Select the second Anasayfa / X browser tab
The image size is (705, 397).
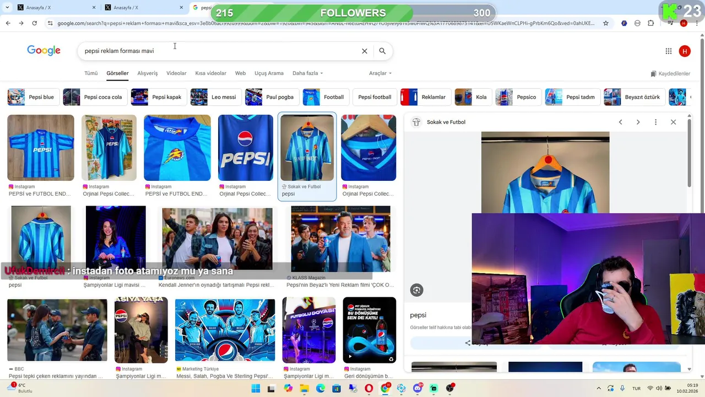tap(143, 8)
